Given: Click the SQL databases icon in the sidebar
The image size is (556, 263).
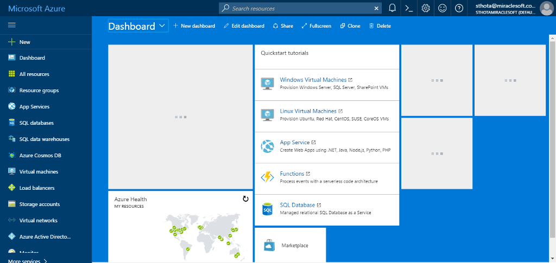Looking at the screenshot, I should point(12,123).
